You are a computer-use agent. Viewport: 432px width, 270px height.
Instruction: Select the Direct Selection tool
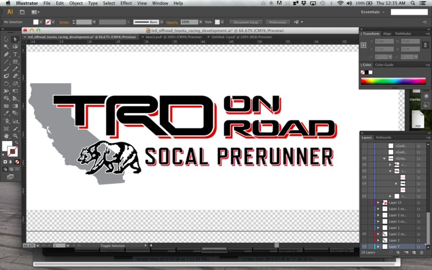[15, 39]
